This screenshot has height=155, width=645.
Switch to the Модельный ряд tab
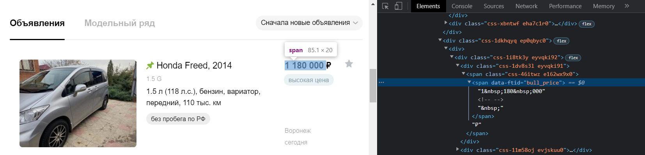point(120,23)
